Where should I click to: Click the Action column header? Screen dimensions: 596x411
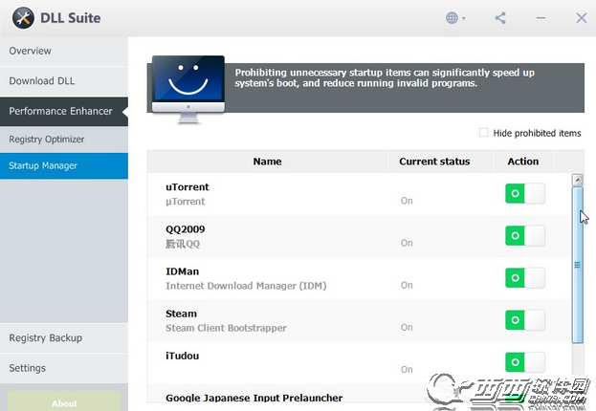[523, 162]
